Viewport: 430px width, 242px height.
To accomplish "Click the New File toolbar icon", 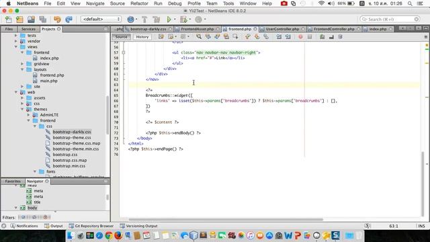I will [x=9, y=19].
